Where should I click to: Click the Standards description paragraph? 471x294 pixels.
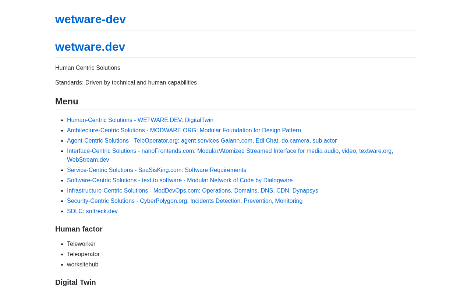pos(126,83)
